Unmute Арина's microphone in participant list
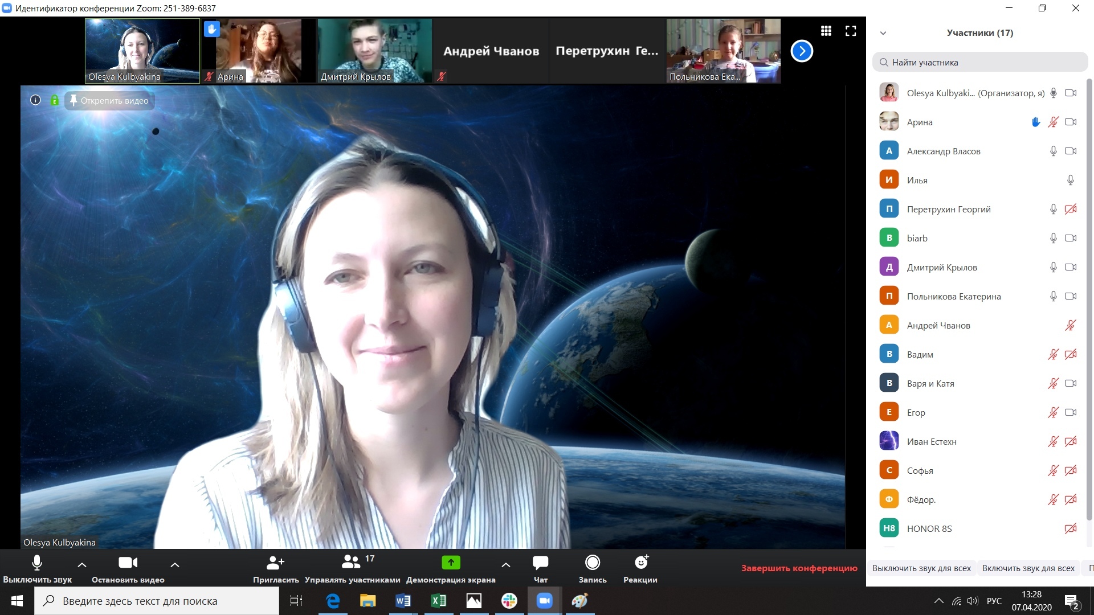Screen dimensions: 1094x615 point(1054,122)
